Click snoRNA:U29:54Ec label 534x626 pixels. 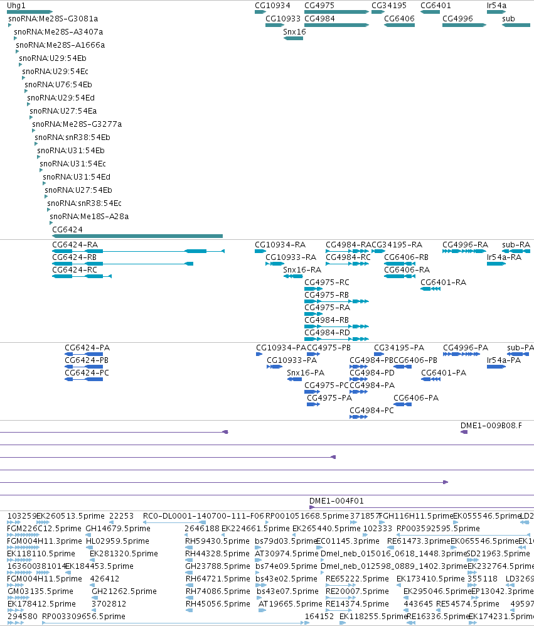coord(55,72)
